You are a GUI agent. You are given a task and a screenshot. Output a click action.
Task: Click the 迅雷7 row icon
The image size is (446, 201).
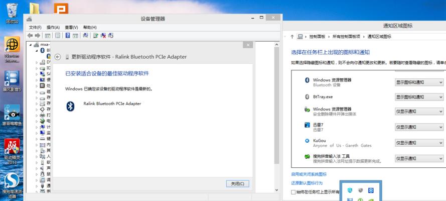[x=307, y=125]
